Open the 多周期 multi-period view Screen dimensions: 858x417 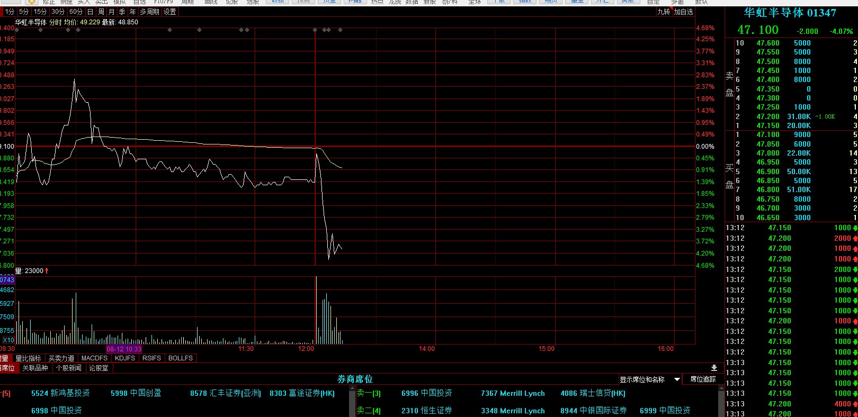click(x=149, y=12)
